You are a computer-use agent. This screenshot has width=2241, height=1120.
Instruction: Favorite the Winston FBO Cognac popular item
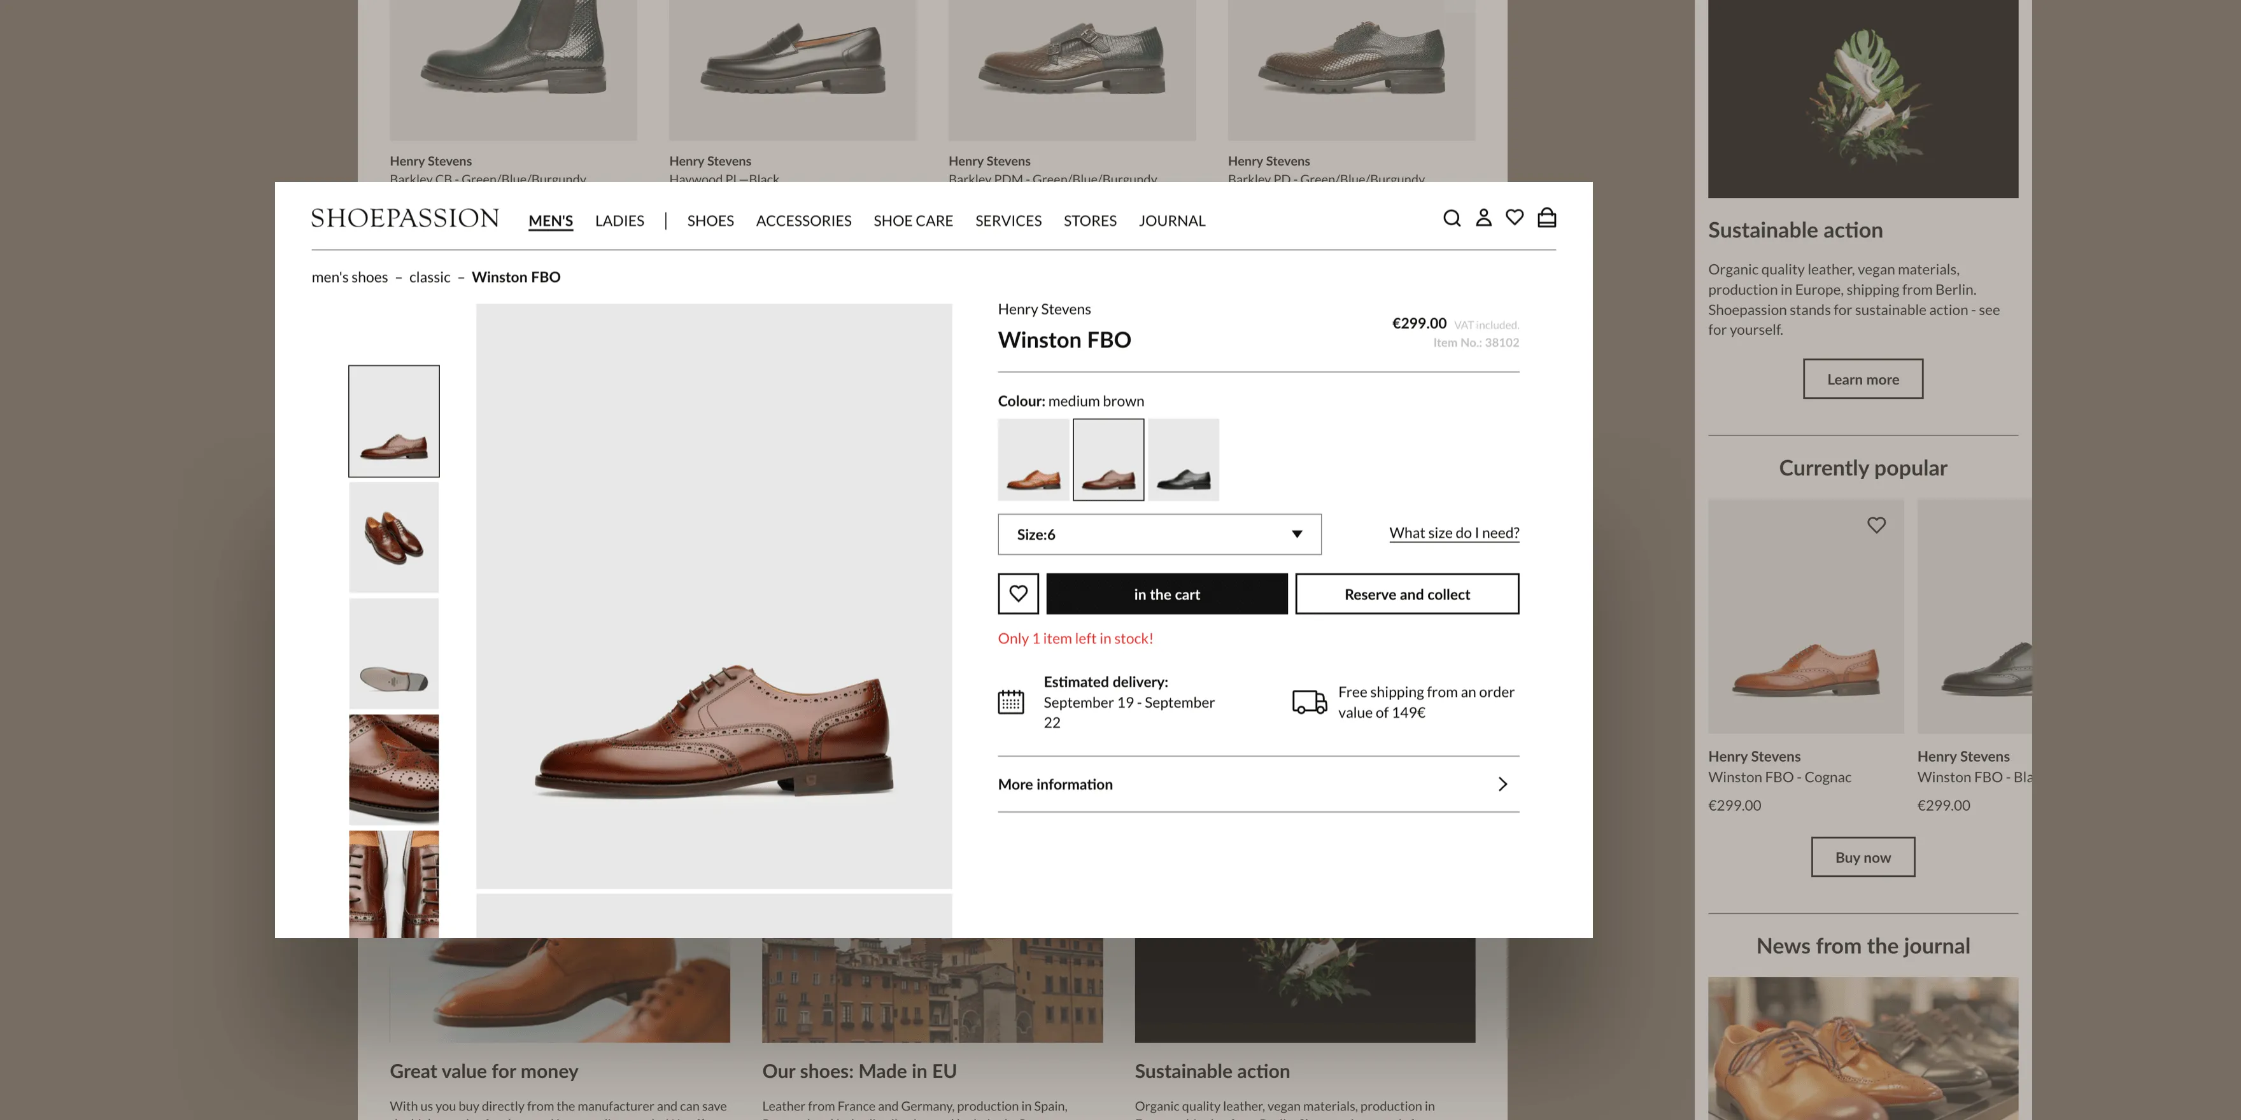(1876, 524)
